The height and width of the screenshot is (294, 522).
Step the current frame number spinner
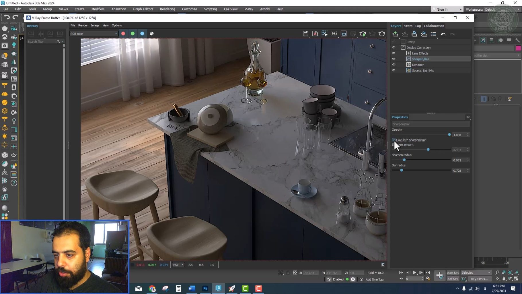coord(422,279)
